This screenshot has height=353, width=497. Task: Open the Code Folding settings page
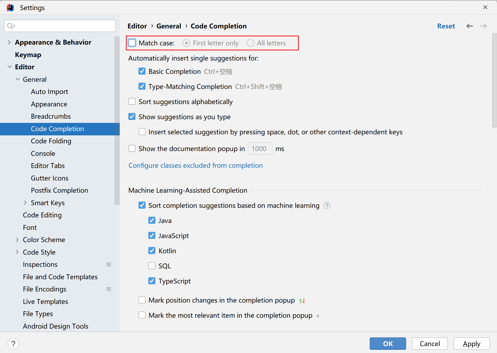click(x=51, y=141)
